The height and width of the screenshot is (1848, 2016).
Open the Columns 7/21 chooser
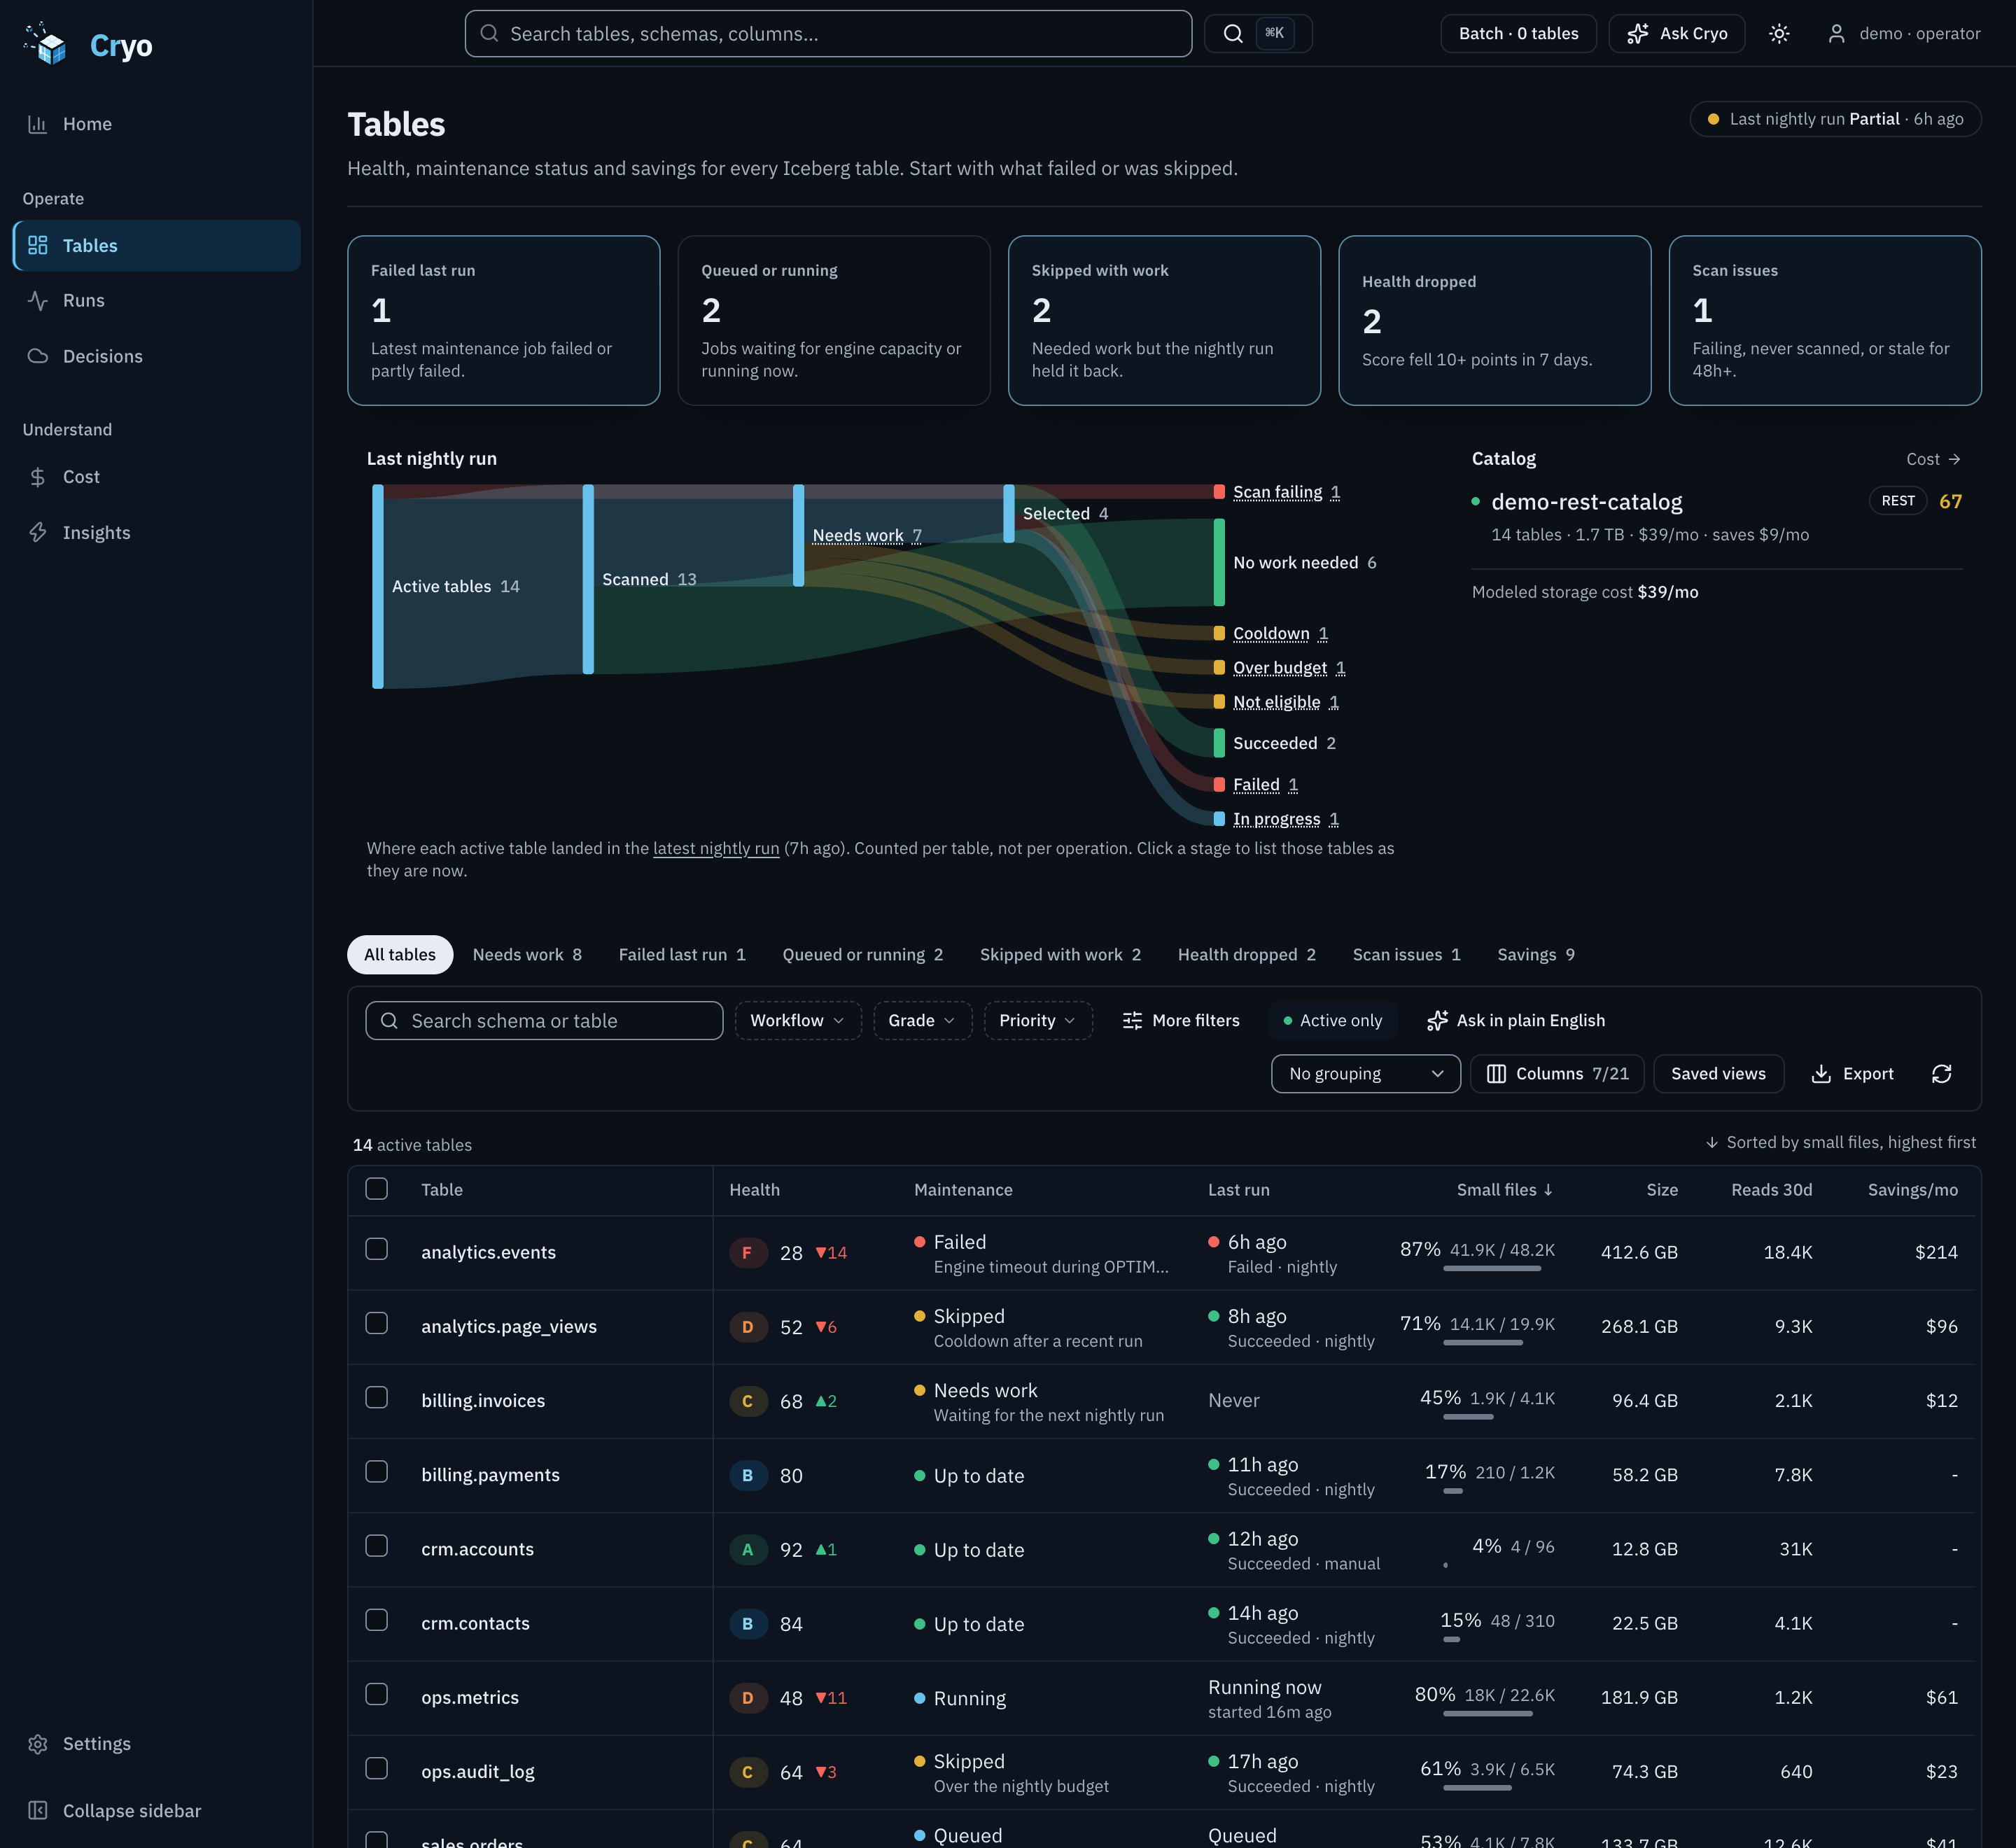(x=1557, y=1073)
